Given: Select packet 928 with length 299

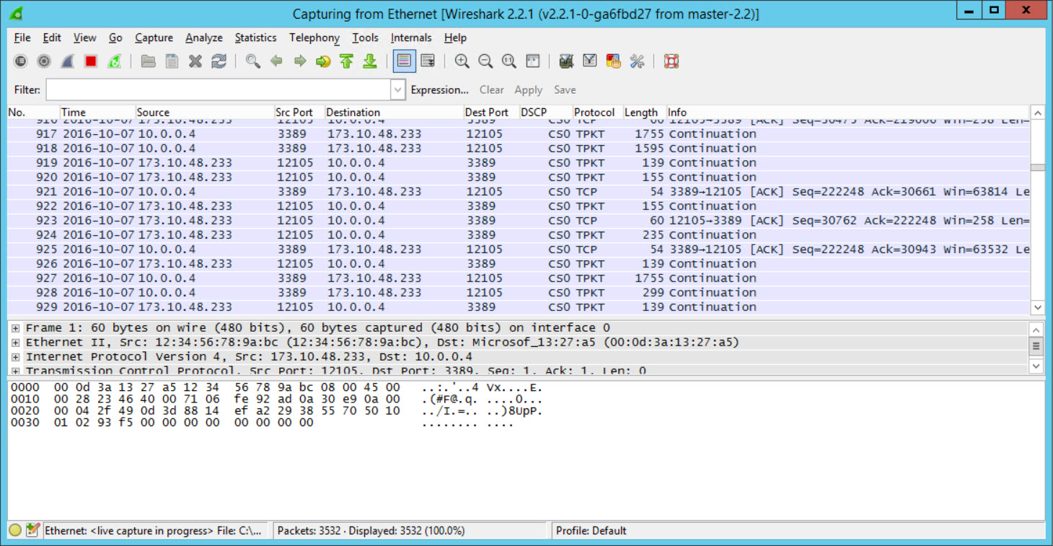Looking at the screenshot, I should click(x=519, y=293).
